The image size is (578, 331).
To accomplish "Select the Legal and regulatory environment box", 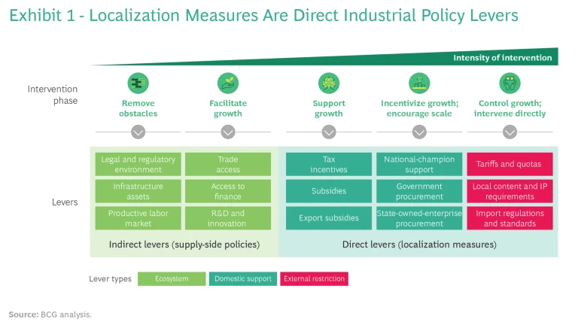I will point(138,164).
